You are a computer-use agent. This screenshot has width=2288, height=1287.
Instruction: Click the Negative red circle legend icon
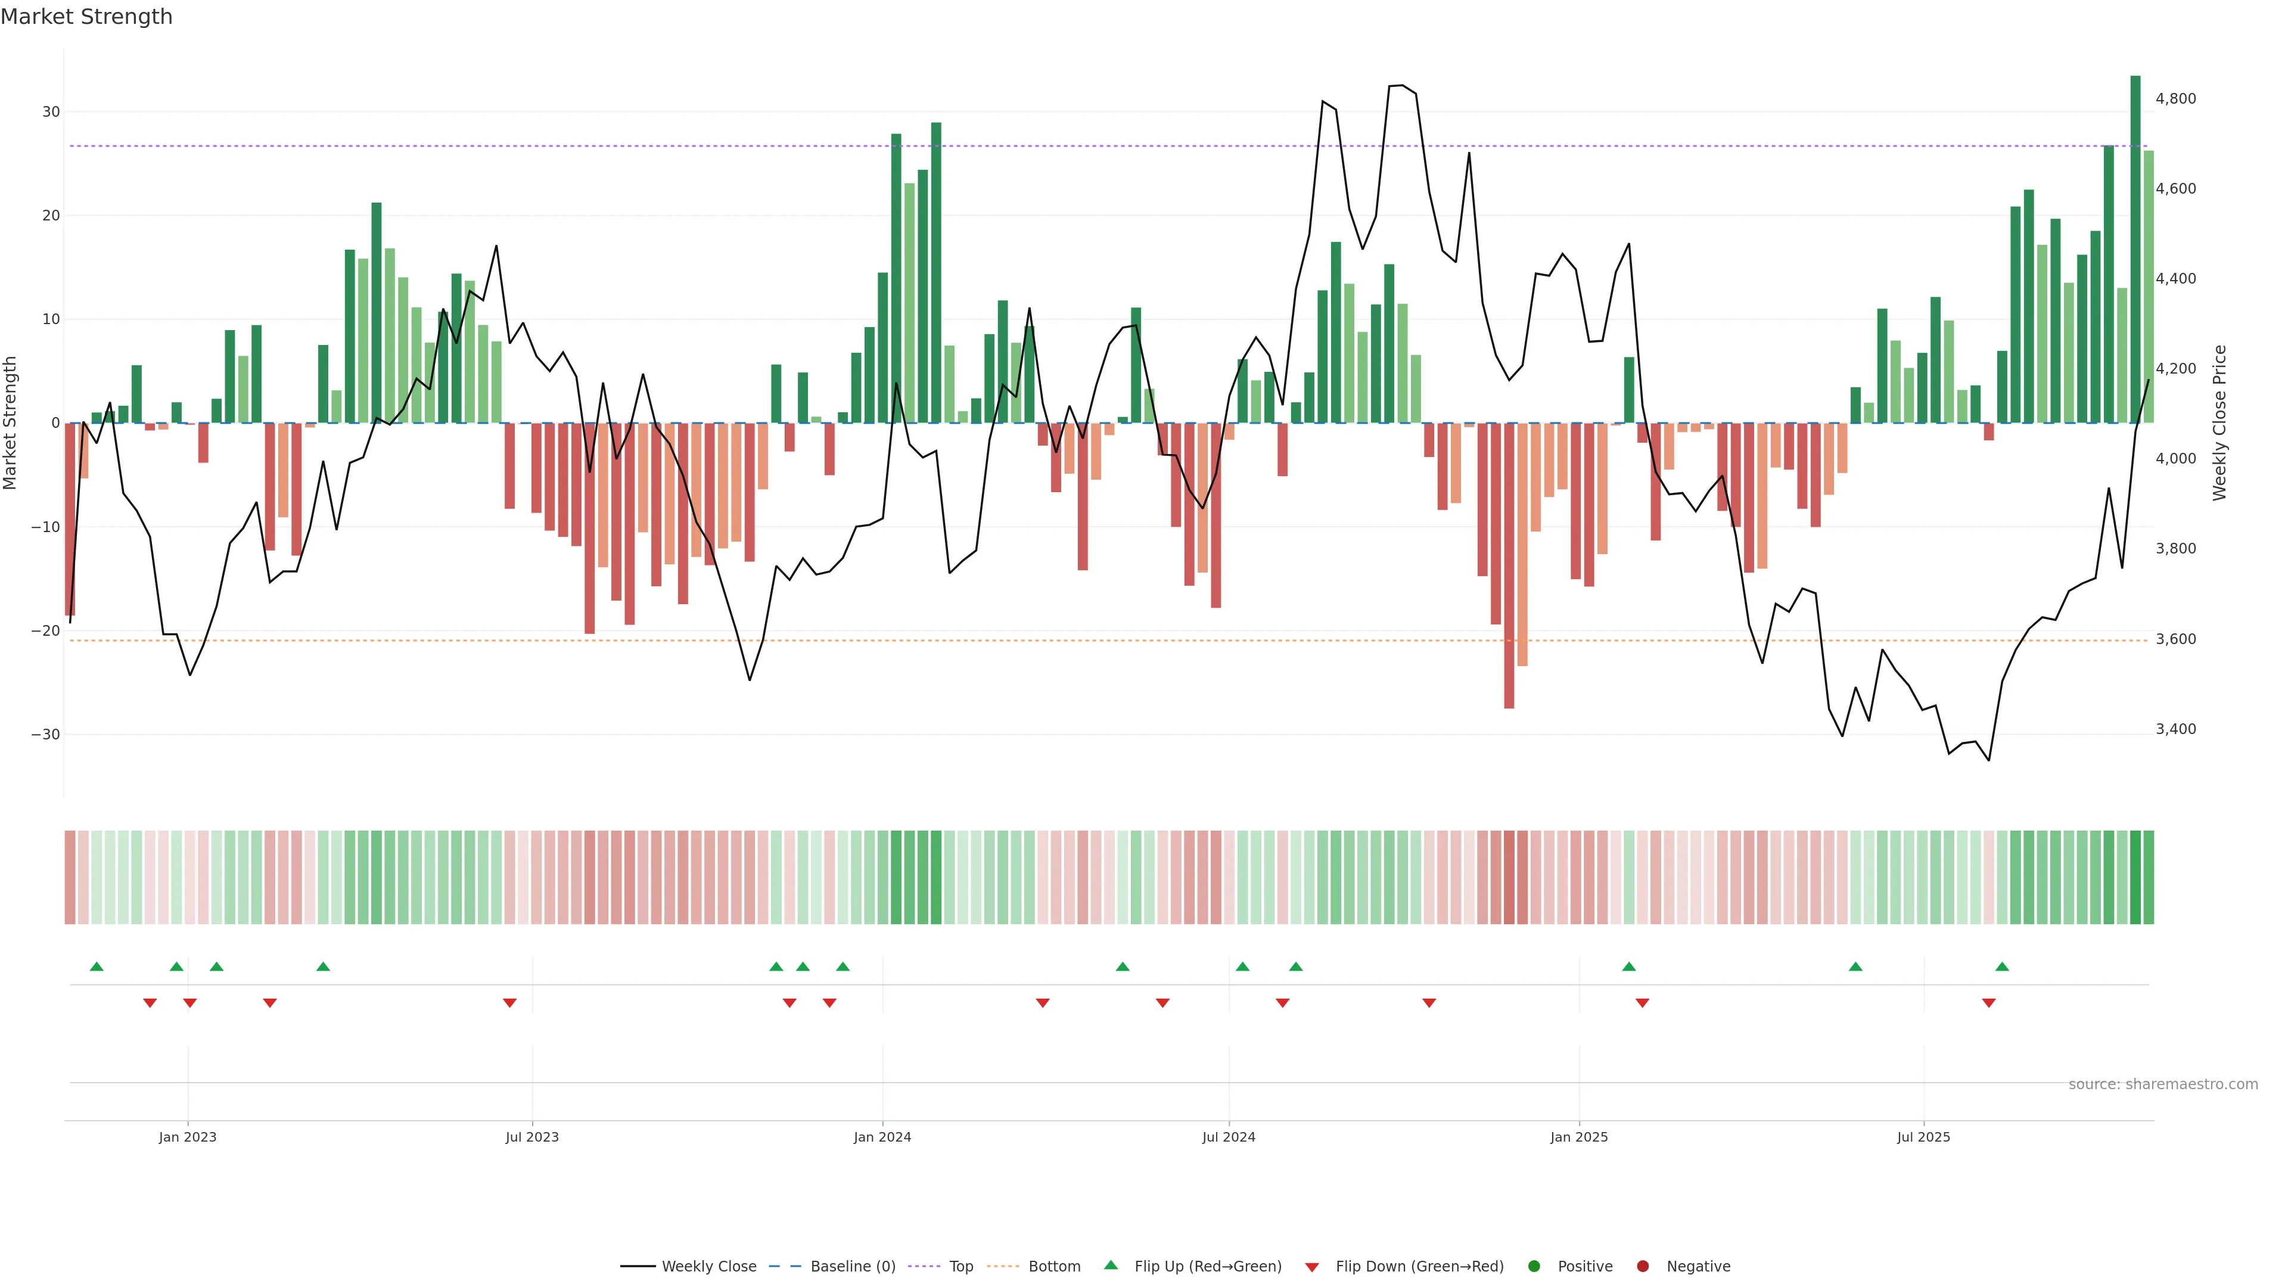click(1642, 1267)
